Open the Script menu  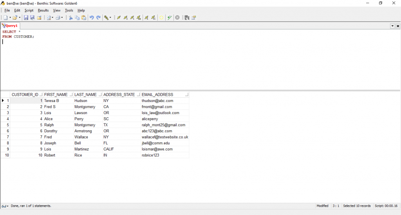pyautogui.click(x=29, y=10)
